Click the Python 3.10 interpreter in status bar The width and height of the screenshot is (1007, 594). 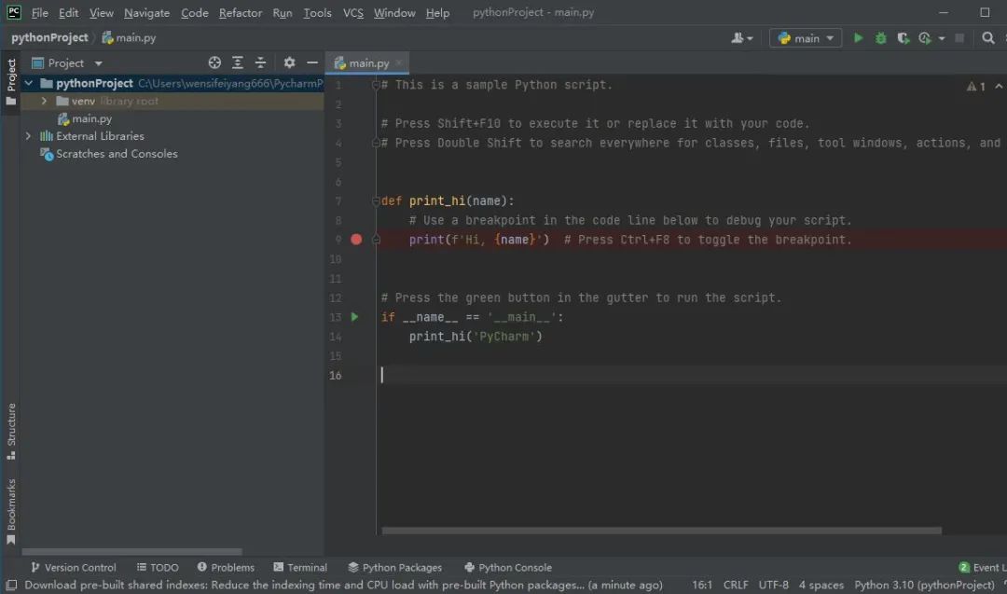click(923, 585)
